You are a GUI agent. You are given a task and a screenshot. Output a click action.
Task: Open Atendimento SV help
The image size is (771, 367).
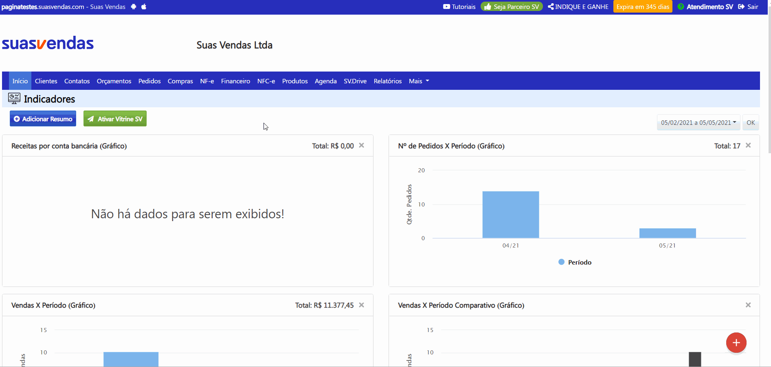(705, 7)
